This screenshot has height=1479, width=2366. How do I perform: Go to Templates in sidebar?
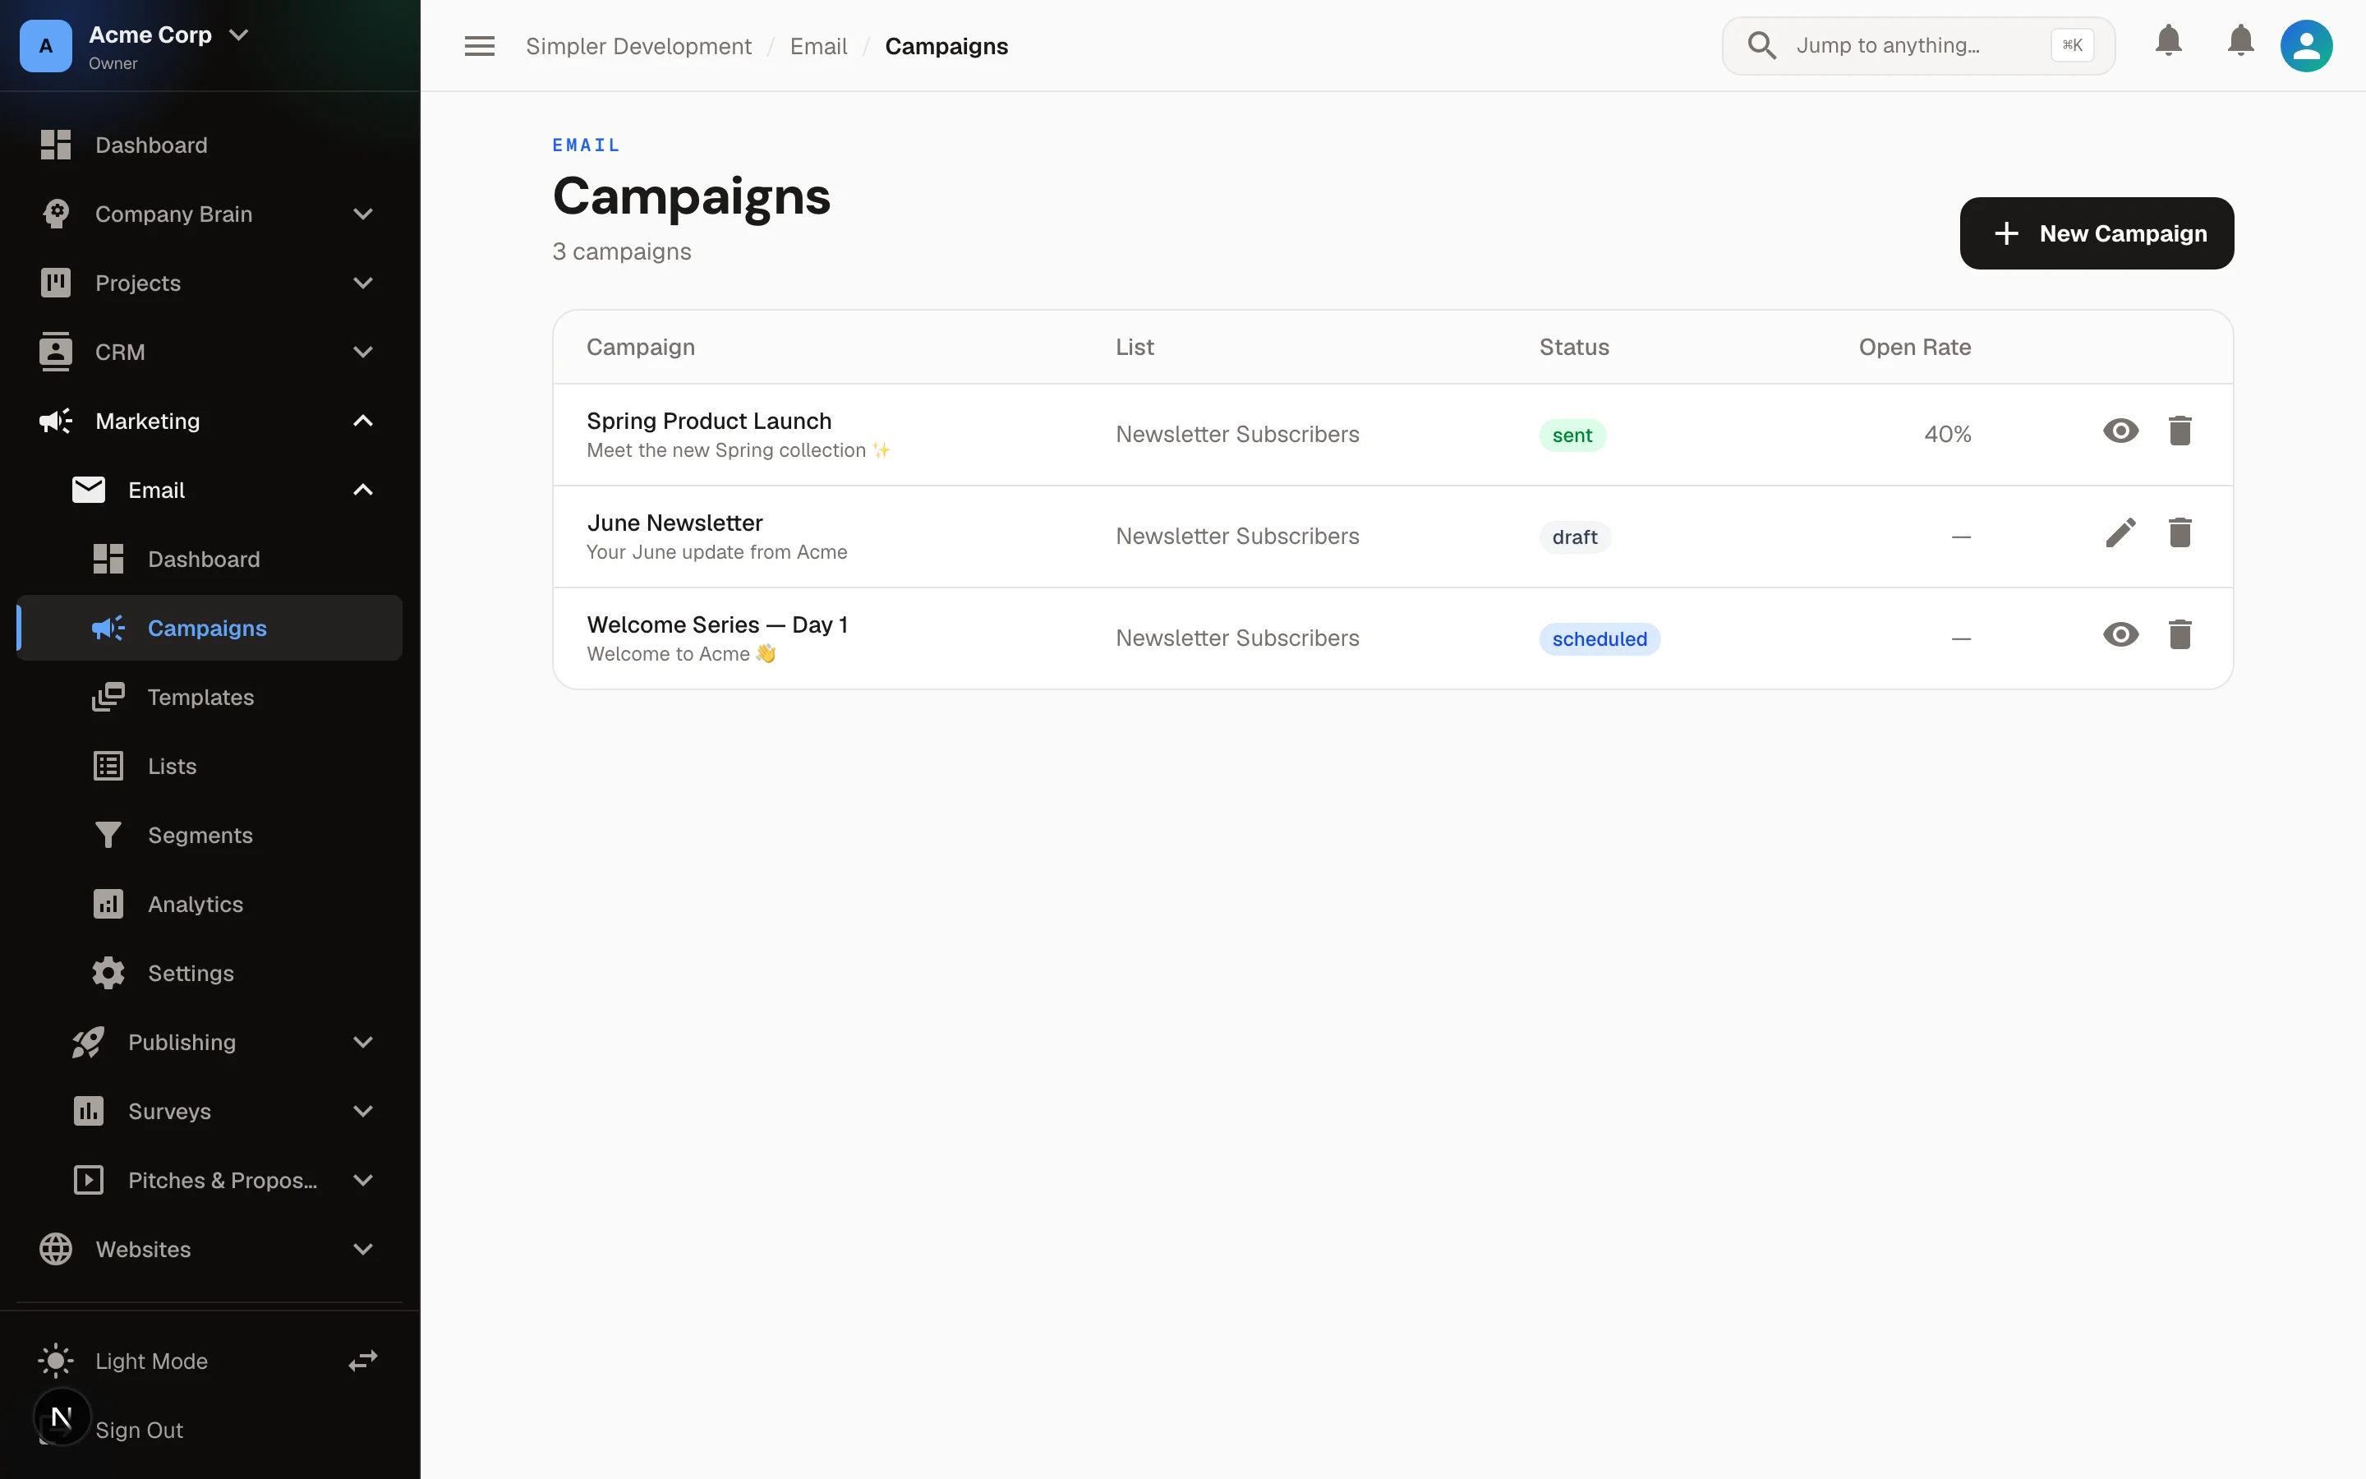point(209,697)
